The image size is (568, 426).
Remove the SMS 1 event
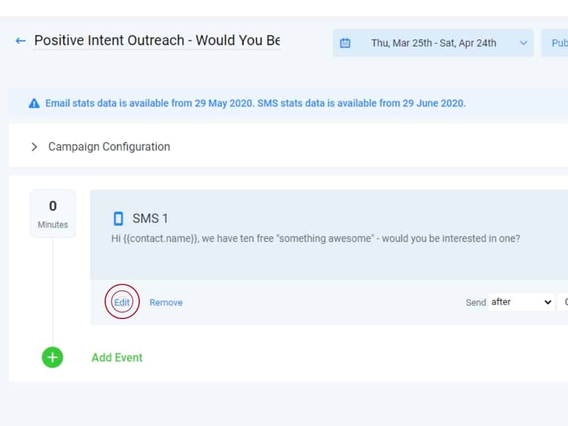pos(166,302)
